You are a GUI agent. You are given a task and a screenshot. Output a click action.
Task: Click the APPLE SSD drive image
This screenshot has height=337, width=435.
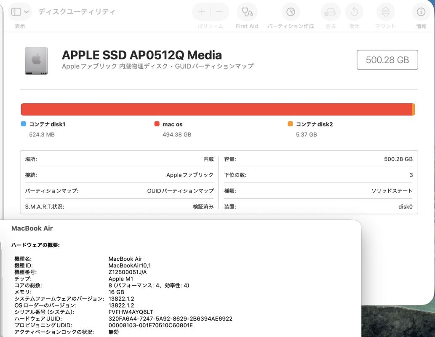pos(36,61)
